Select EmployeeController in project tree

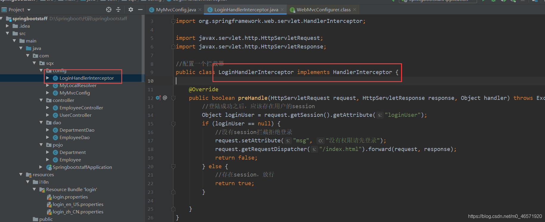81,108
